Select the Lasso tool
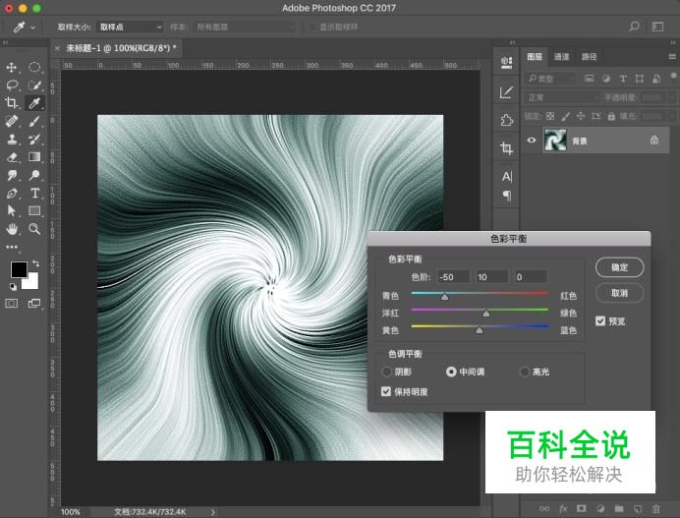 coord(12,86)
